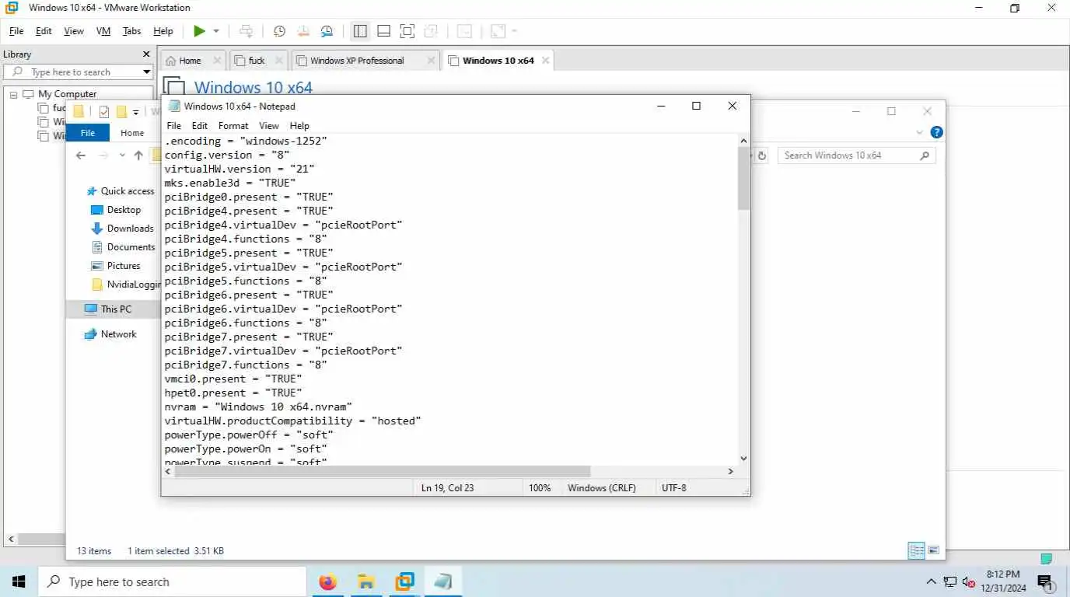Open Notepad View menu

click(269, 126)
